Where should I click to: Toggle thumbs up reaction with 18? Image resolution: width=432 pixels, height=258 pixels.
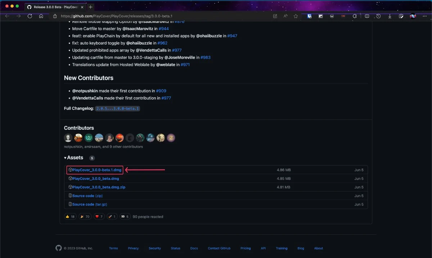pos(70,217)
